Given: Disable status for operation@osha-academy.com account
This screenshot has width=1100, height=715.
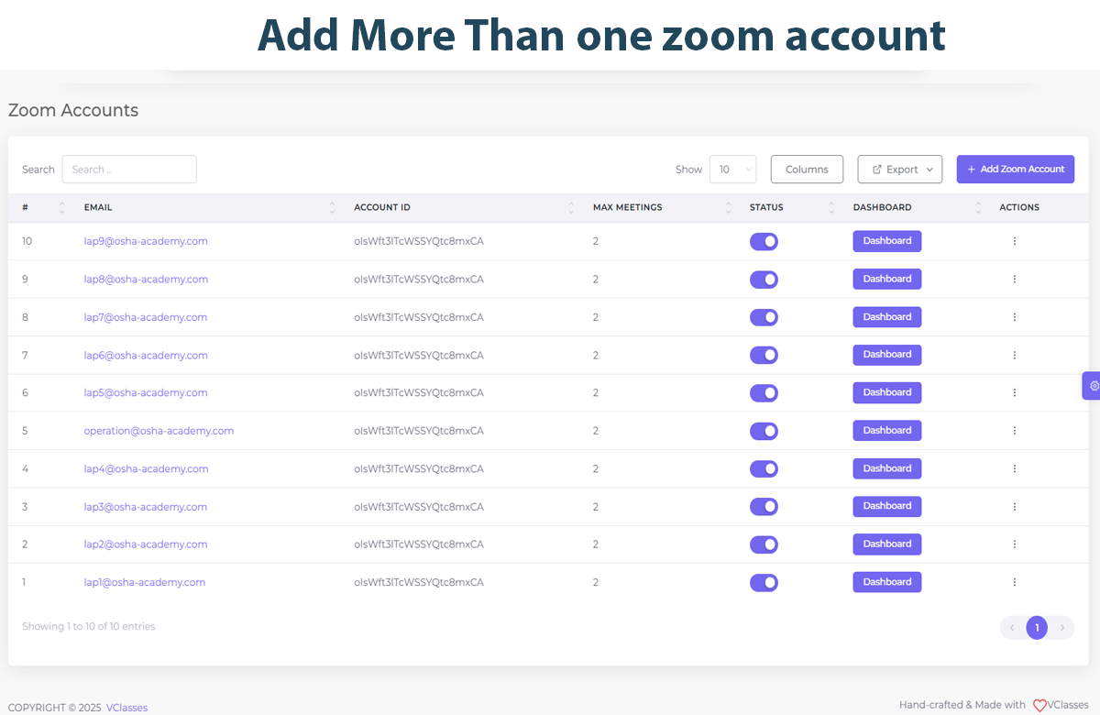Looking at the screenshot, I should click(x=764, y=431).
